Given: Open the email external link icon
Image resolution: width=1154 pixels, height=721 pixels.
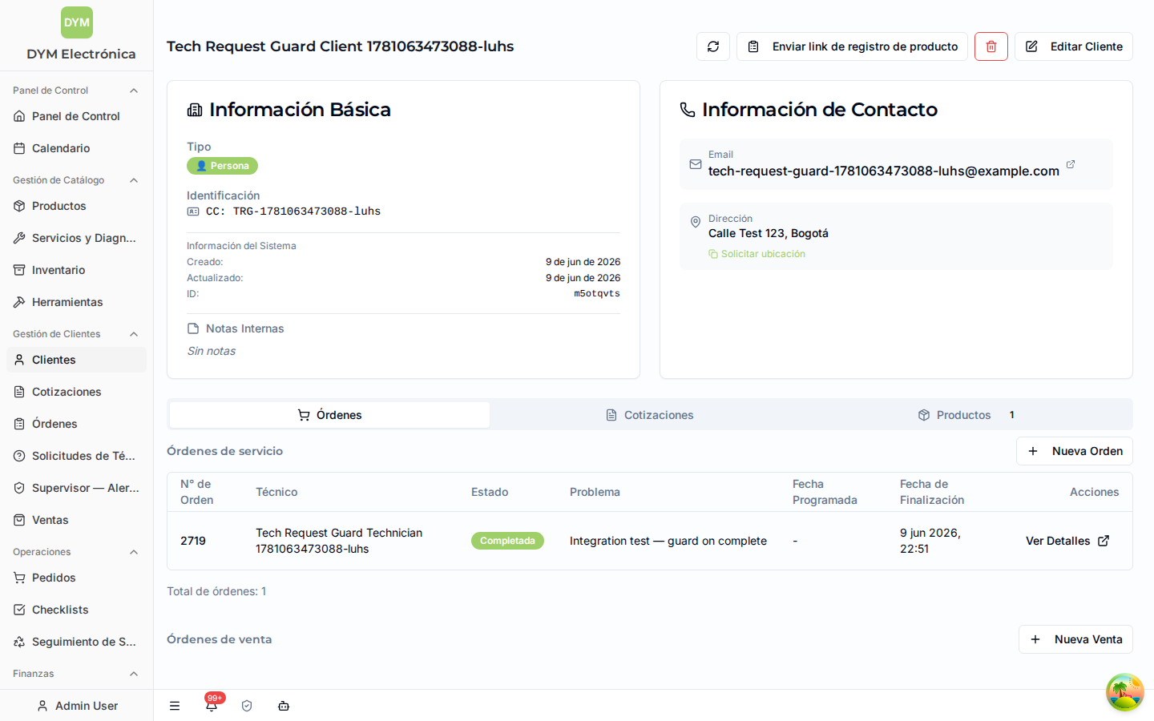Looking at the screenshot, I should click(x=1071, y=164).
